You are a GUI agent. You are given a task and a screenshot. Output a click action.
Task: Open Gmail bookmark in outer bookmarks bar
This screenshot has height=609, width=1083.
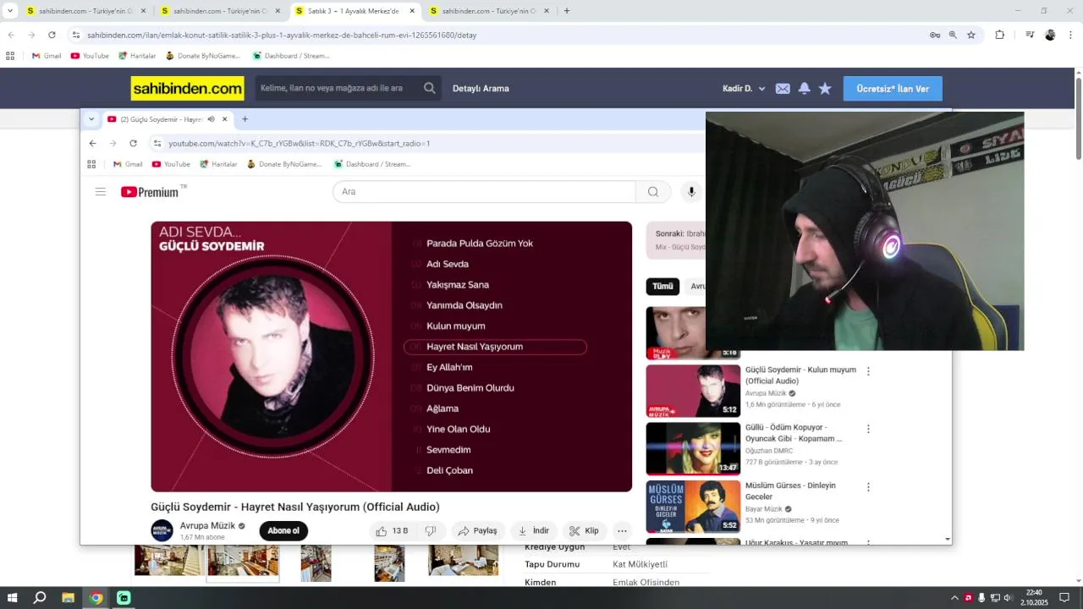coord(46,56)
